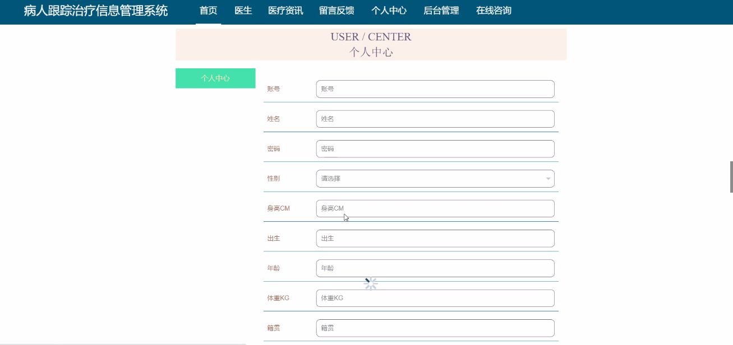Screen dimensions: 733x345
Task: Open the 性别 请选择 dropdown
Action: (x=435, y=179)
